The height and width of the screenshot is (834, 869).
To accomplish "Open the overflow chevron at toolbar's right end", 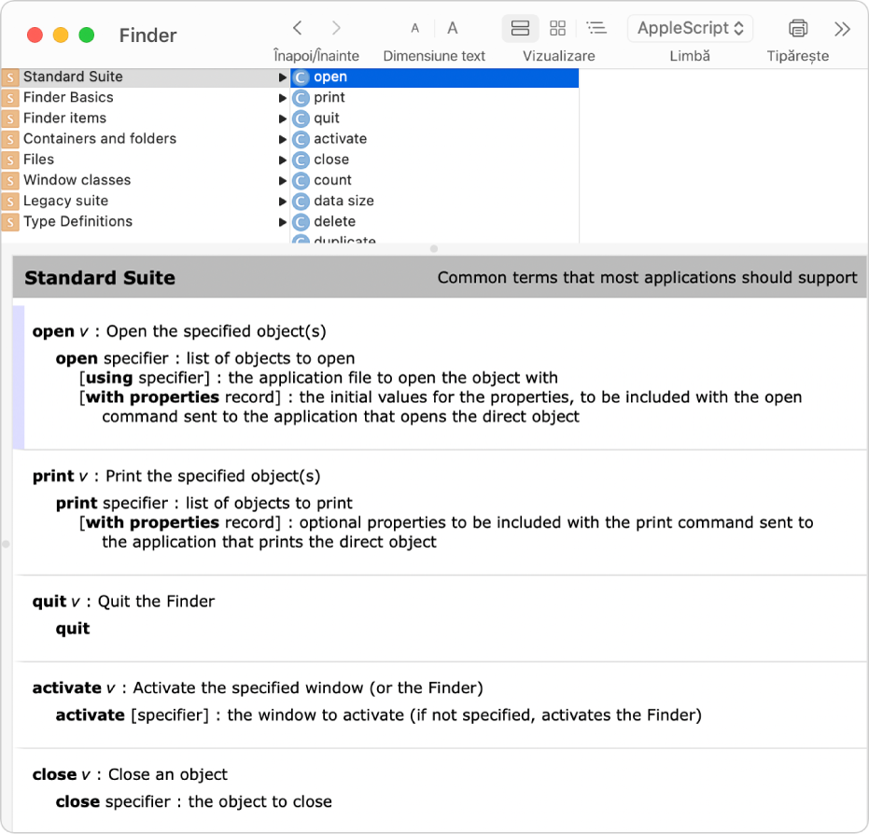I will [842, 28].
